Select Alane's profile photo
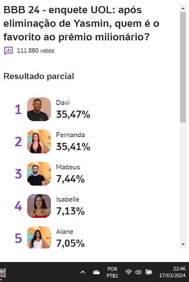Screen dimensions: 189x282 click(x=39, y=237)
